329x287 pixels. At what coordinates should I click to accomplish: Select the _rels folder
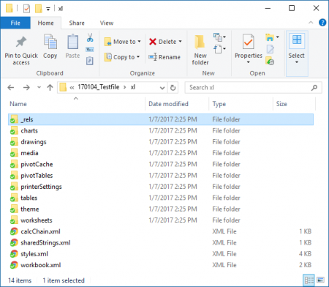click(x=161, y=119)
